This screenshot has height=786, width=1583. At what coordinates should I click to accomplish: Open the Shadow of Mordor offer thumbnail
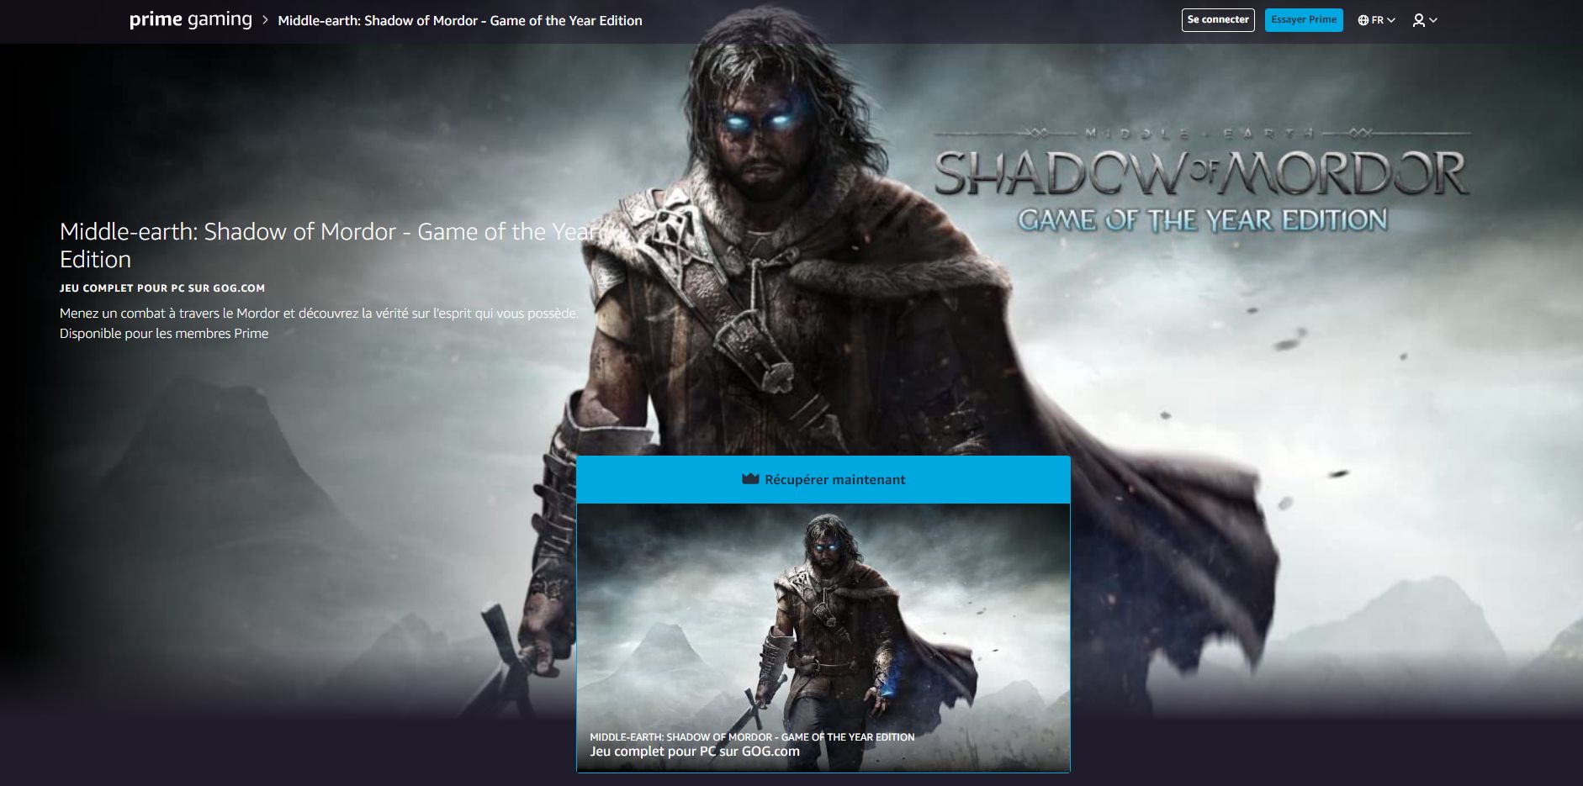coord(823,637)
